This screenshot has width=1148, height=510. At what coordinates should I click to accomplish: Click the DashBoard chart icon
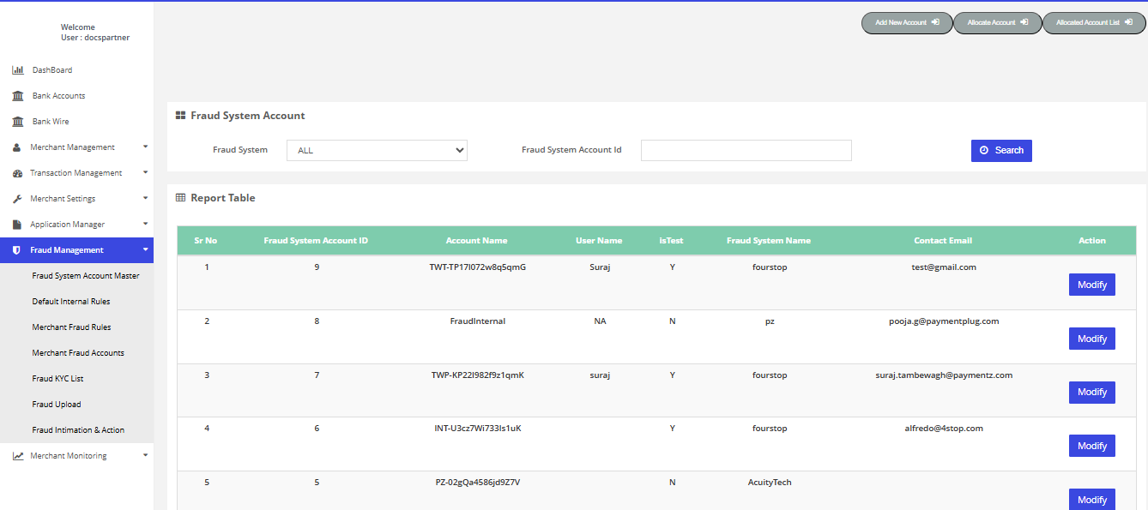[x=18, y=70]
